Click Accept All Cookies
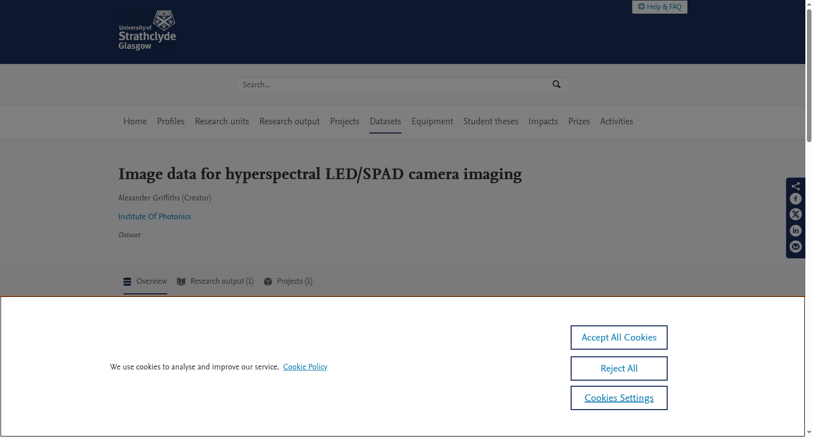Image resolution: width=813 pixels, height=437 pixels. pyautogui.click(x=619, y=338)
